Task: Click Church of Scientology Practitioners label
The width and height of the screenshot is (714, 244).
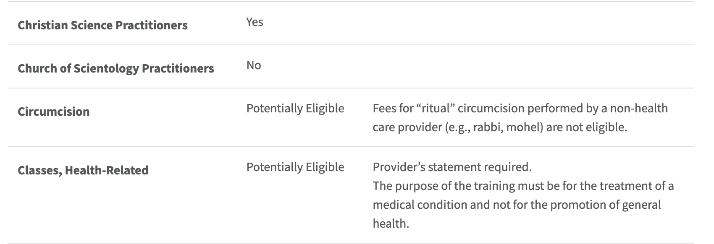Action: 116,68
